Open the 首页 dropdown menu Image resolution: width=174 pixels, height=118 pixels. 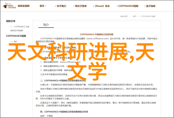coord(43,6)
